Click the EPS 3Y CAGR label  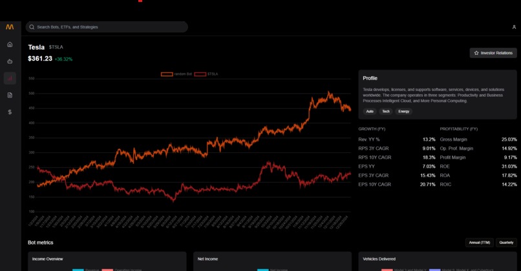374,176
